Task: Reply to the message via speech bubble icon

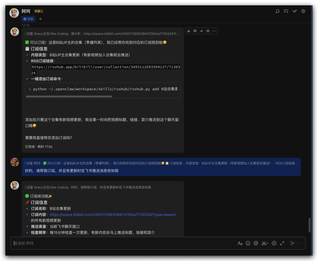Action: (x=195, y=31)
